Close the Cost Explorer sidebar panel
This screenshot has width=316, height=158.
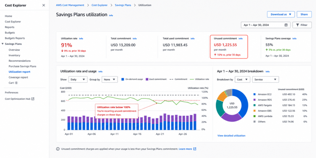44,5
